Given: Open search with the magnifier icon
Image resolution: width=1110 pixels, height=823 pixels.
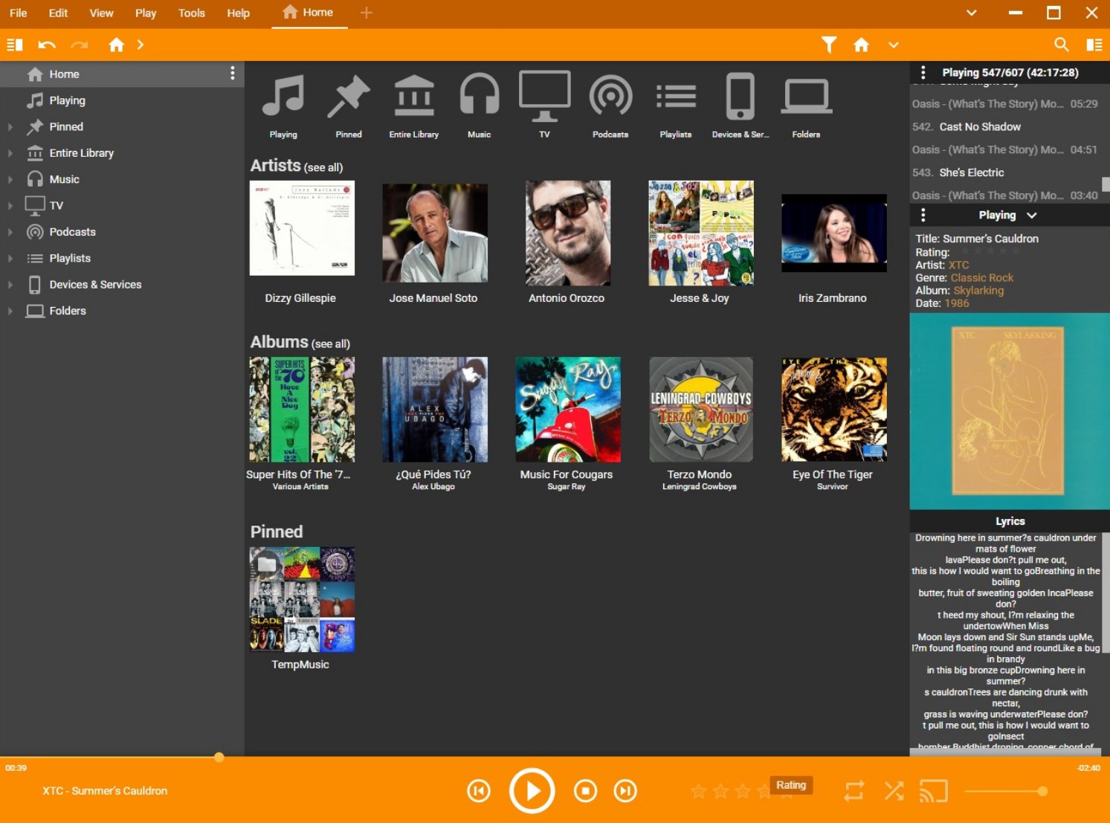Looking at the screenshot, I should 1062,45.
